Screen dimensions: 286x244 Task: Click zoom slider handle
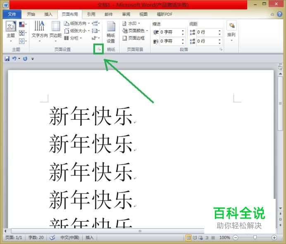tap(255, 237)
